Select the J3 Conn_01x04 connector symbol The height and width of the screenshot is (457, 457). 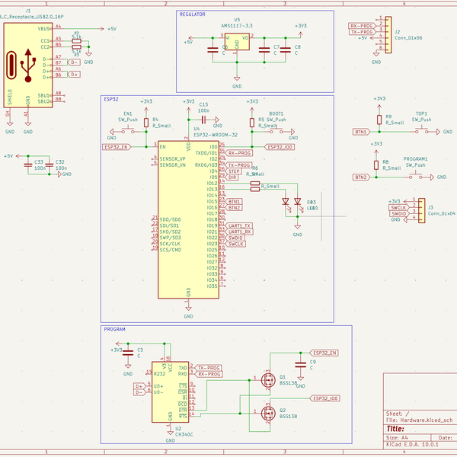click(x=421, y=210)
